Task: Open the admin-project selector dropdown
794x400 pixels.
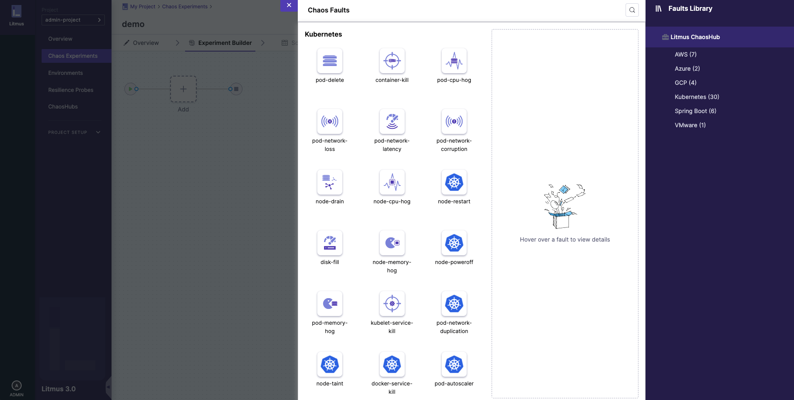Action: click(73, 20)
